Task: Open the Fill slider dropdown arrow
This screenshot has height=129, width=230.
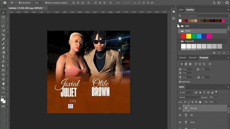Action: tap(216, 102)
